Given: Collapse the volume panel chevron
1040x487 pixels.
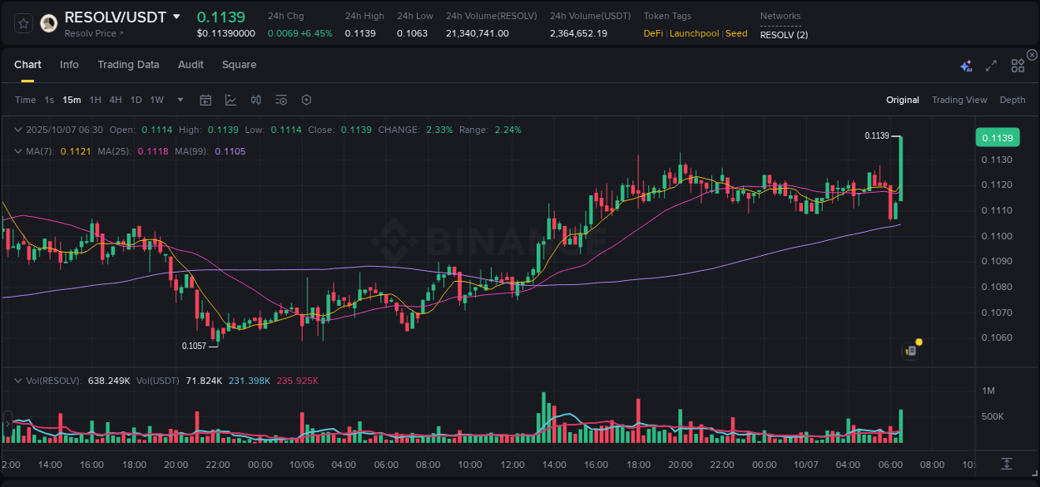Looking at the screenshot, I should (18, 380).
